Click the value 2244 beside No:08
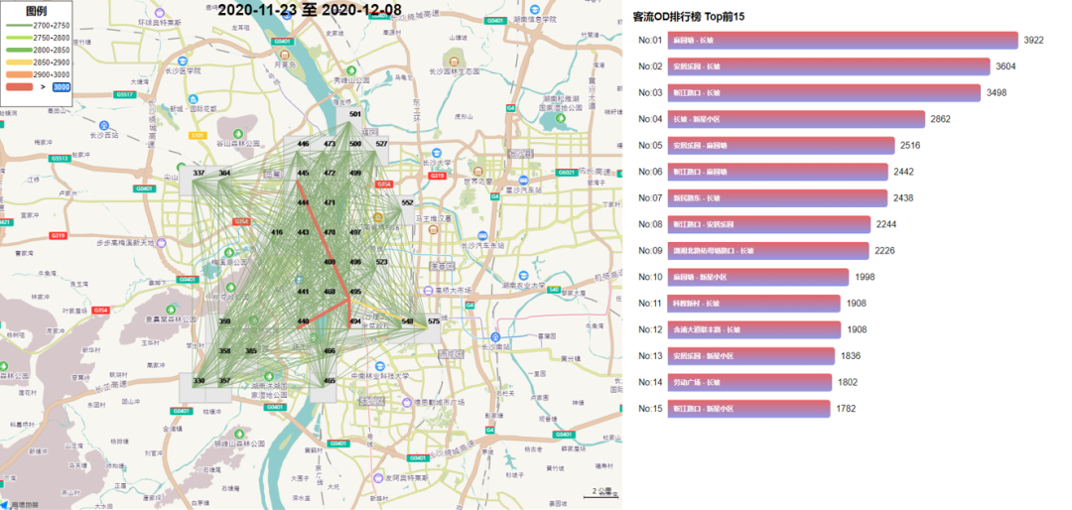 pyautogui.click(x=886, y=224)
